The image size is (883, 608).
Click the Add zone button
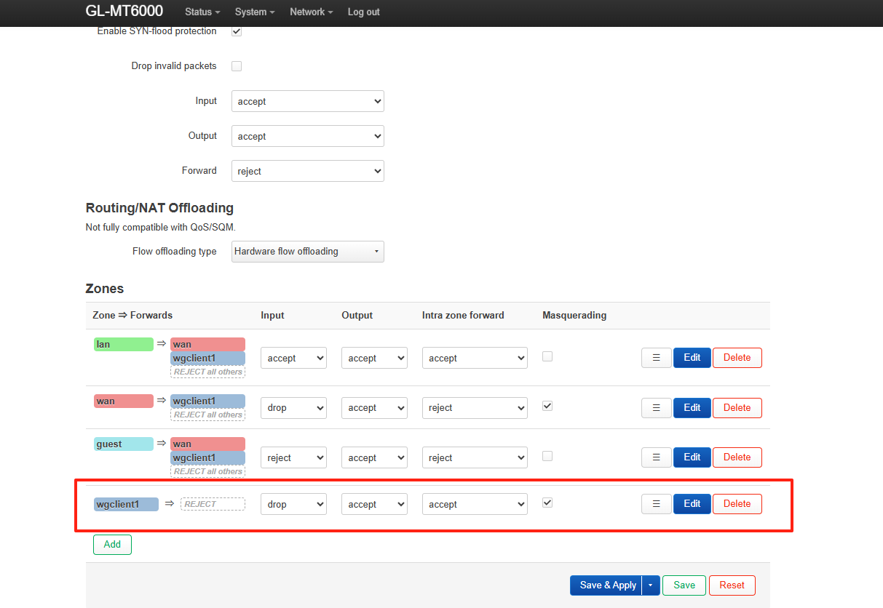[112, 545]
